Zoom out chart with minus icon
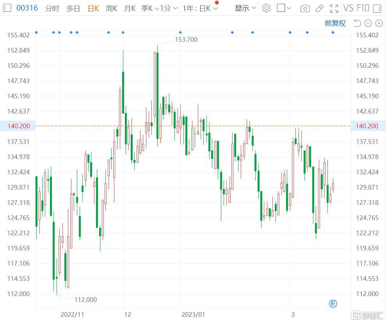 pyautogui.click(x=368, y=23)
